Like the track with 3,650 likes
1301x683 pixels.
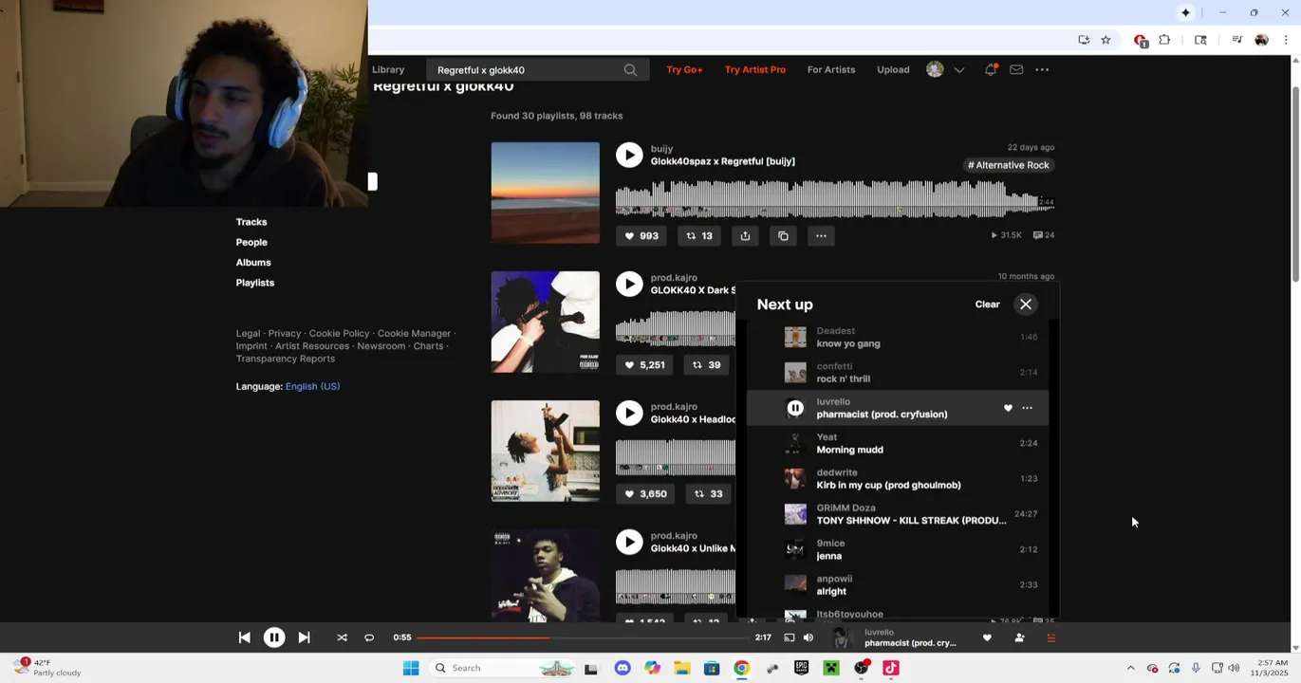click(x=644, y=494)
